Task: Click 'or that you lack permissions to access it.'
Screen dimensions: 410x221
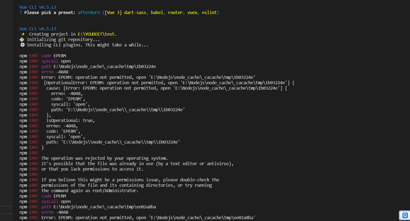Action: (x=92, y=169)
